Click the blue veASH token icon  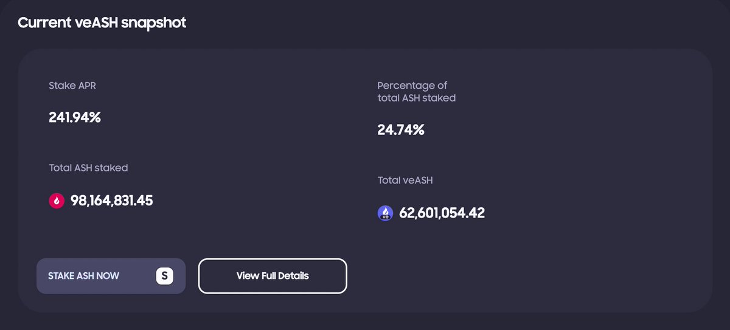coord(385,213)
